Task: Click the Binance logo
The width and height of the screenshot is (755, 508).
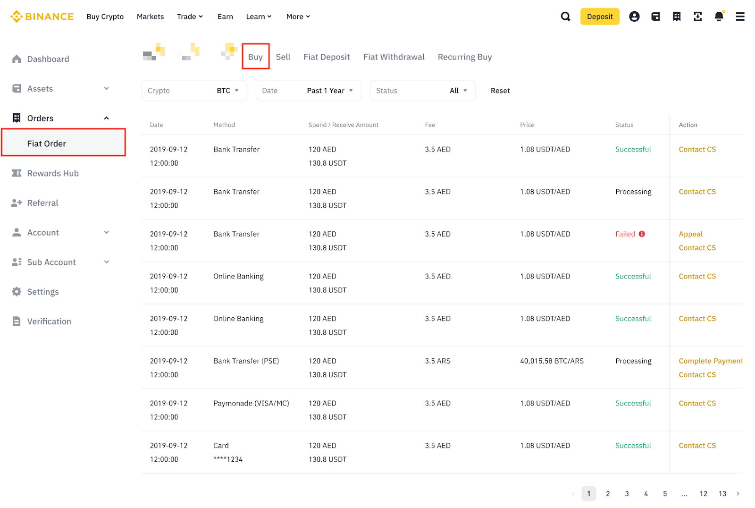Action: pyautogui.click(x=42, y=16)
